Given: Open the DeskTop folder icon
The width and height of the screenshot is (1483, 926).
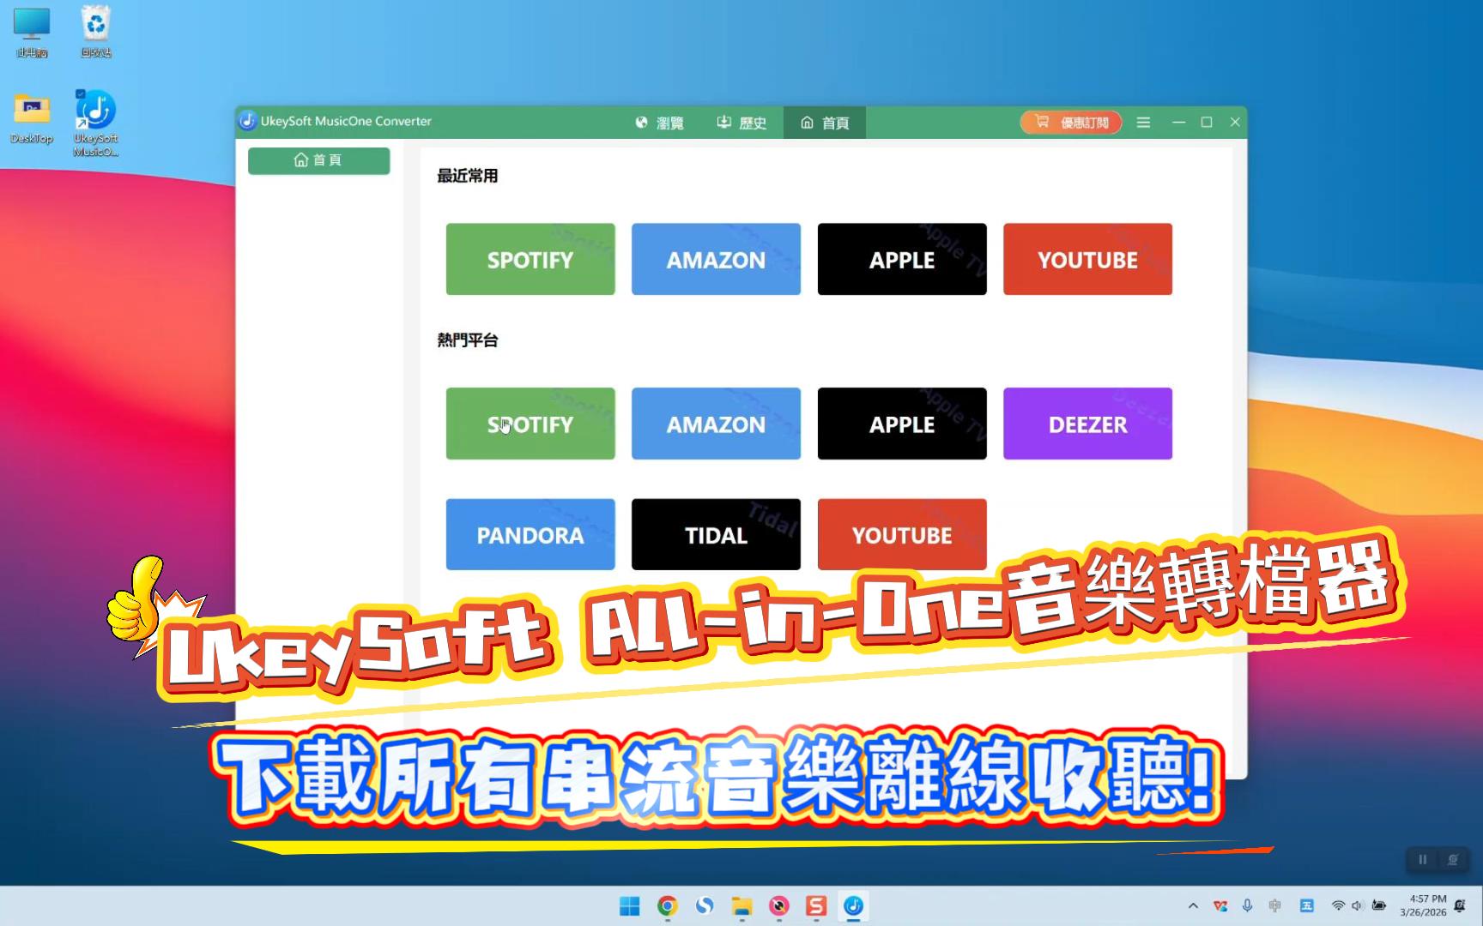Looking at the screenshot, I should [x=32, y=119].
